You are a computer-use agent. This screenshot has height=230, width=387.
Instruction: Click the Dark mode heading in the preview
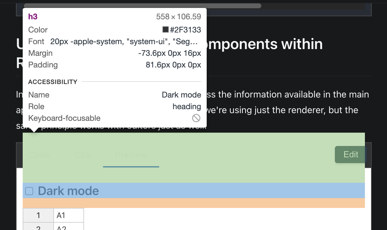tap(68, 191)
